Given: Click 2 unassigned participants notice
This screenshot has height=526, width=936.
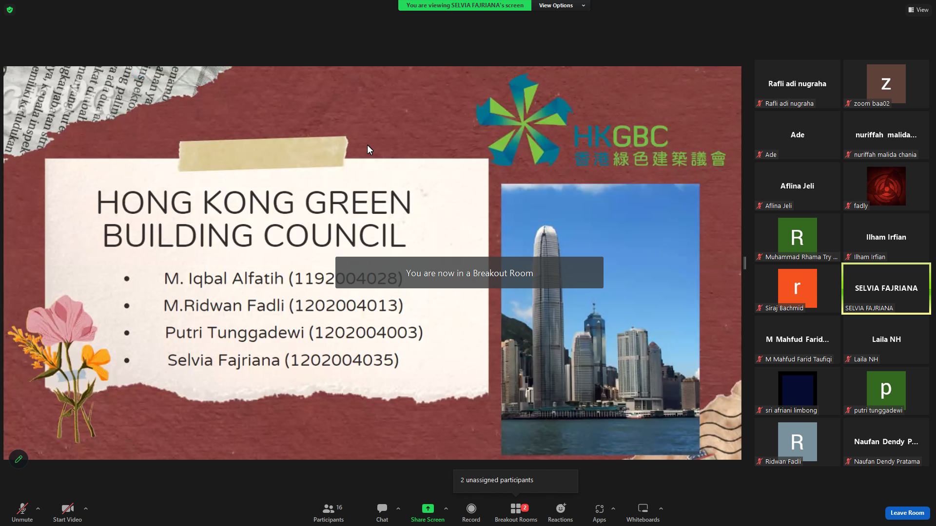Looking at the screenshot, I should pos(515,480).
